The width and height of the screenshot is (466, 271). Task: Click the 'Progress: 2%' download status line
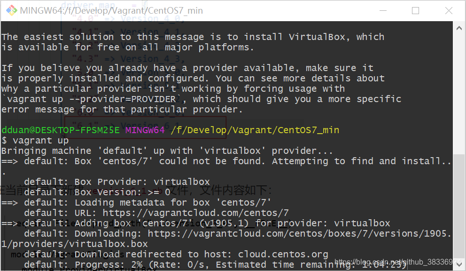215,264
